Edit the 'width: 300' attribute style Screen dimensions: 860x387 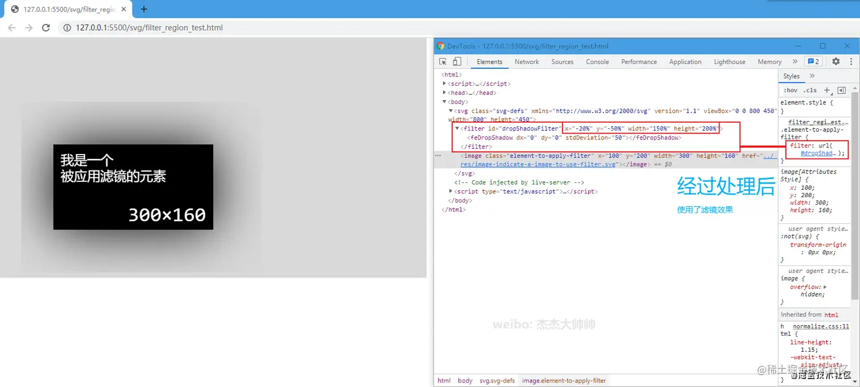[x=809, y=202]
